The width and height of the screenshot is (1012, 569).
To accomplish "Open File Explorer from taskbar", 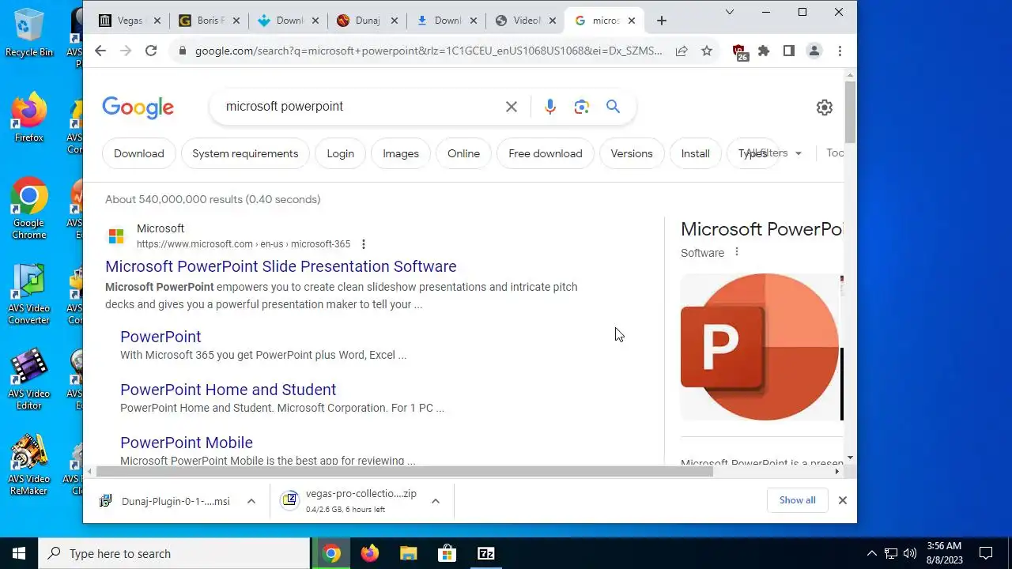I will point(408,554).
